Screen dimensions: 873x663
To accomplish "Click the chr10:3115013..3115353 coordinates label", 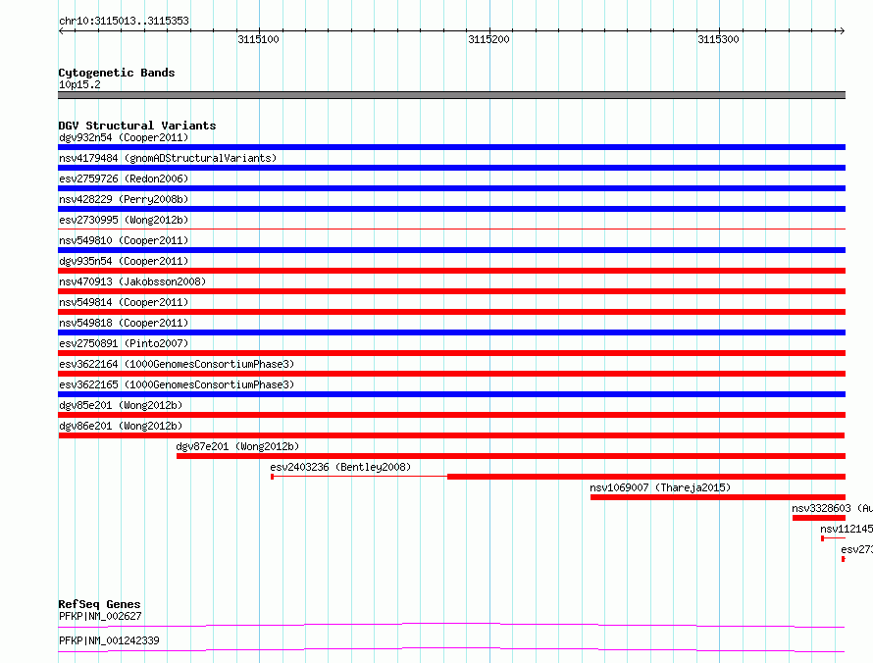I will click(x=124, y=21).
